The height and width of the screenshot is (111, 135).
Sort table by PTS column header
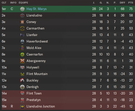(x=130, y=3)
